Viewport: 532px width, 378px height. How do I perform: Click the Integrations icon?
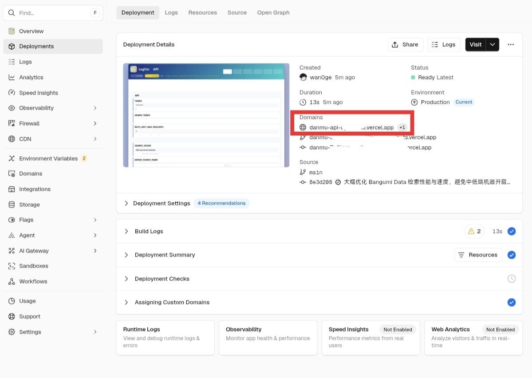click(12, 189)
